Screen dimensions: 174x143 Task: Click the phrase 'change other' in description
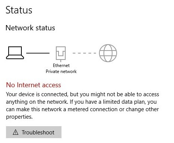tap(142, 109)
